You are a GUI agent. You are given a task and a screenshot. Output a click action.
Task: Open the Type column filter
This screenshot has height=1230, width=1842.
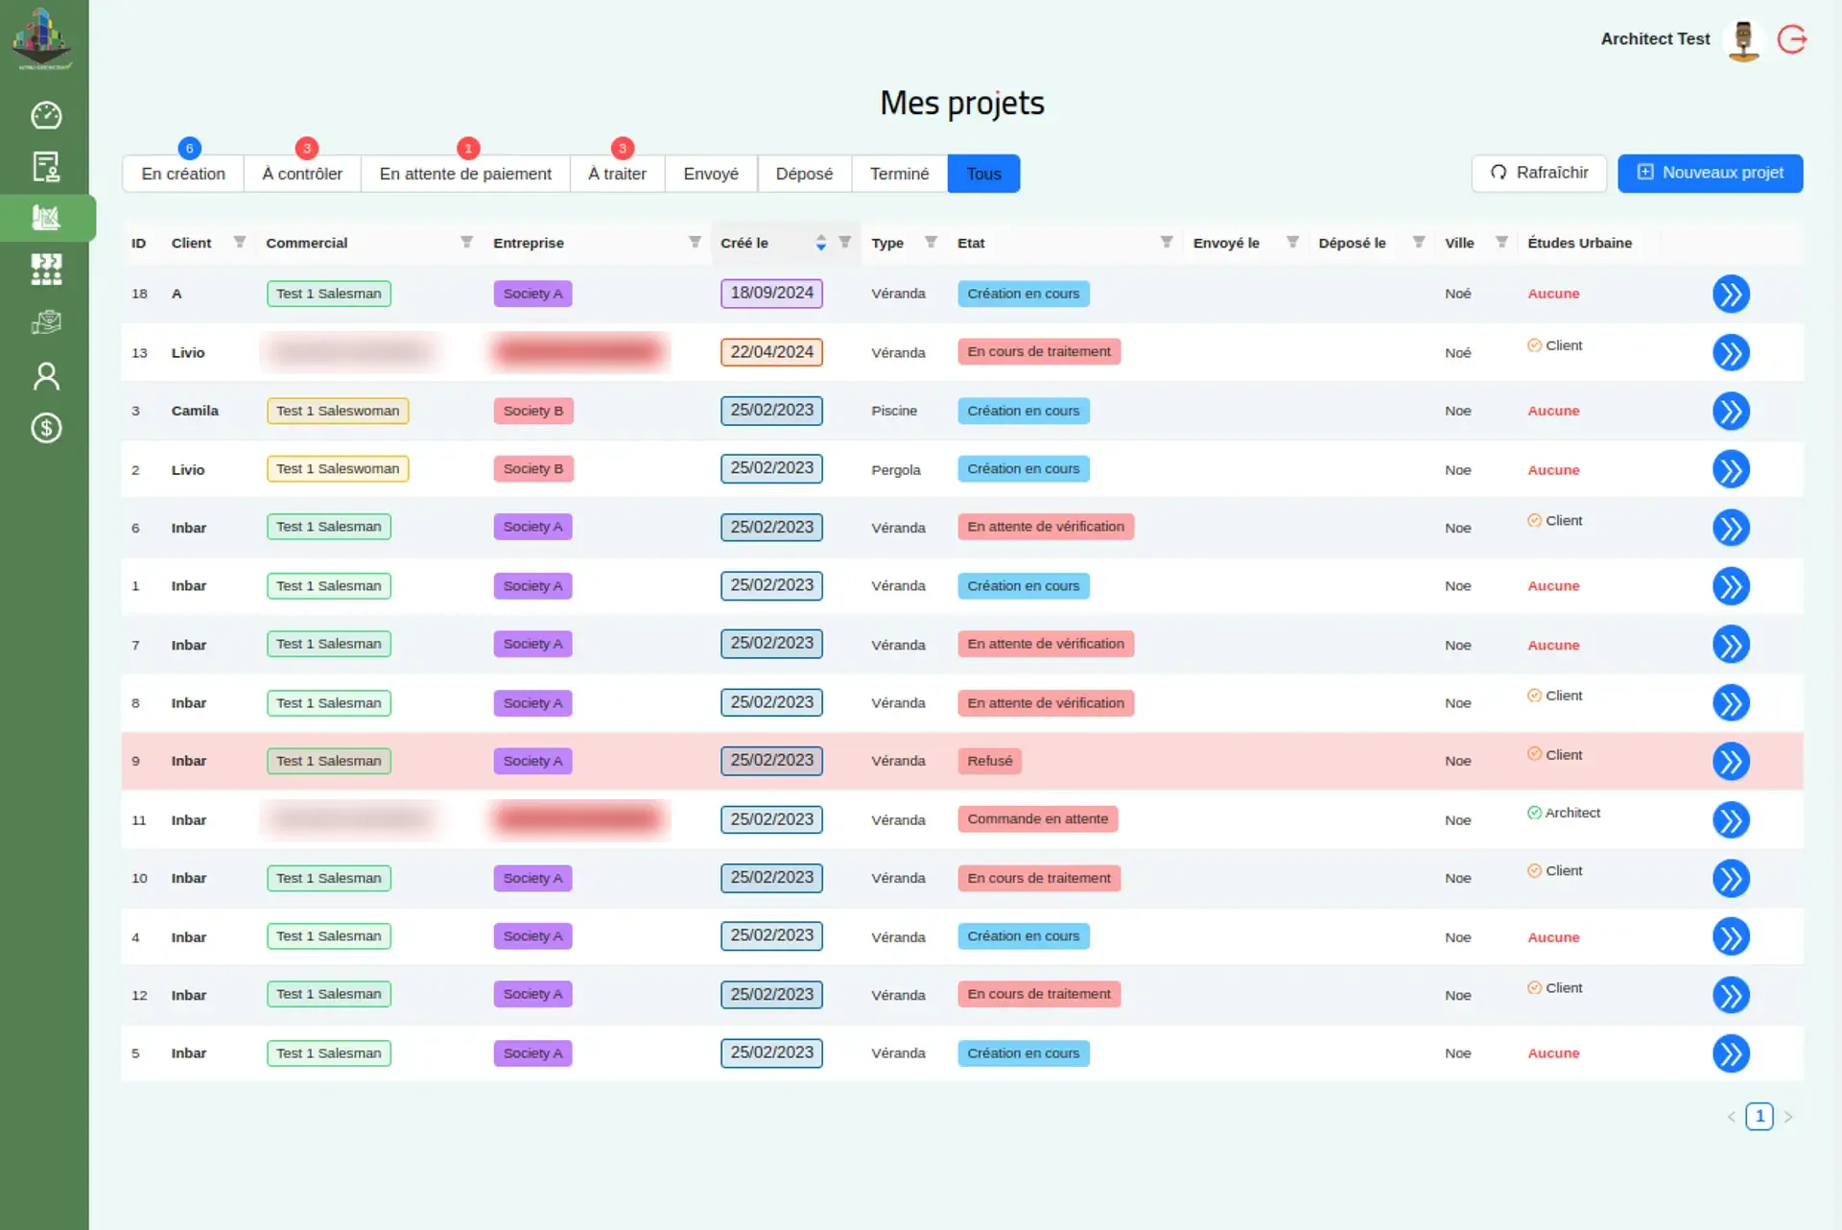(931, 242)
